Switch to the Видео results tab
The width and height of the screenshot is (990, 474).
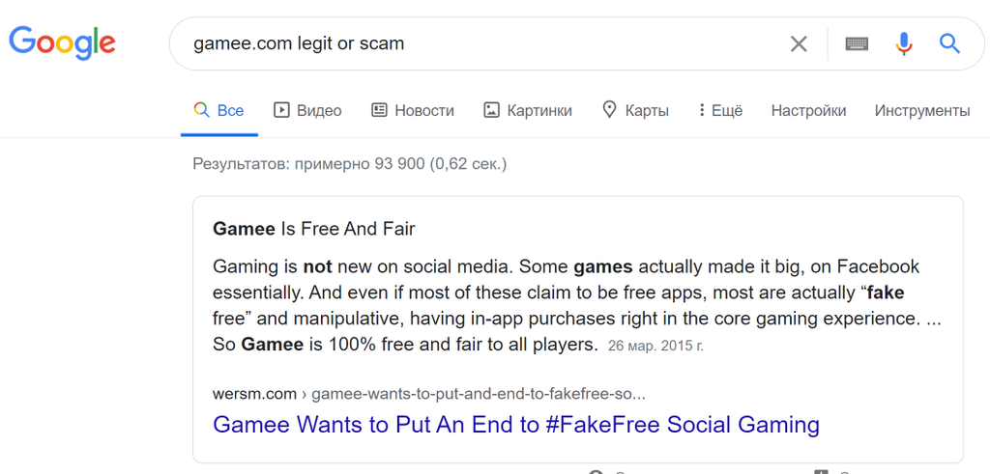(x=307, y=111)
